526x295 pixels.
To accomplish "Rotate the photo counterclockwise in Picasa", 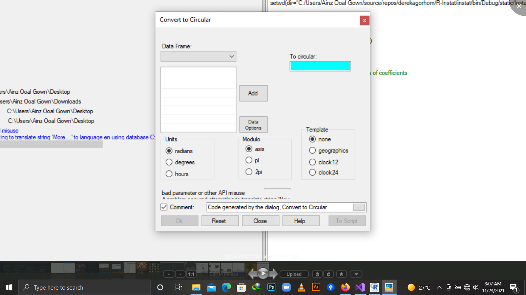I will [317, 274].
